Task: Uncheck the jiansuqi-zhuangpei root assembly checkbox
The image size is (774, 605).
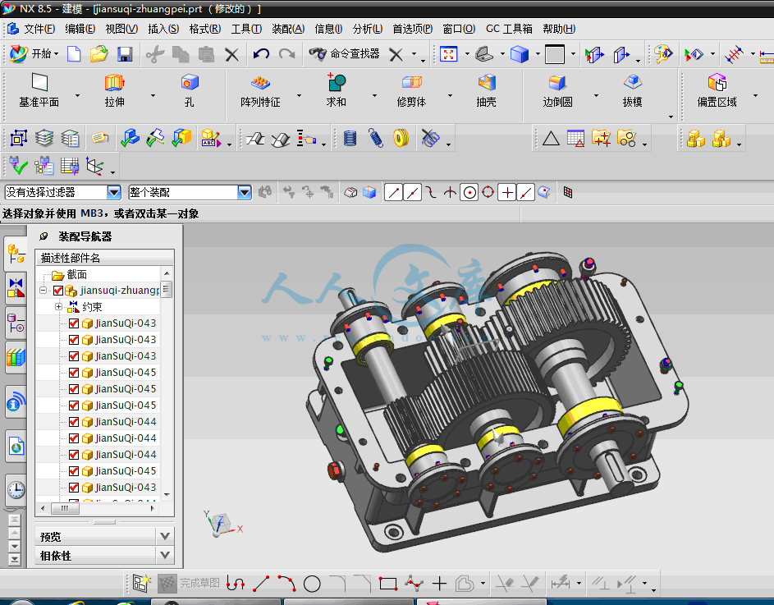Action: pos(57,291)
